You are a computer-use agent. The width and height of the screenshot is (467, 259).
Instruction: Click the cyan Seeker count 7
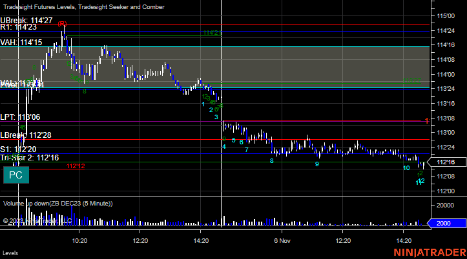coord(247,150)
